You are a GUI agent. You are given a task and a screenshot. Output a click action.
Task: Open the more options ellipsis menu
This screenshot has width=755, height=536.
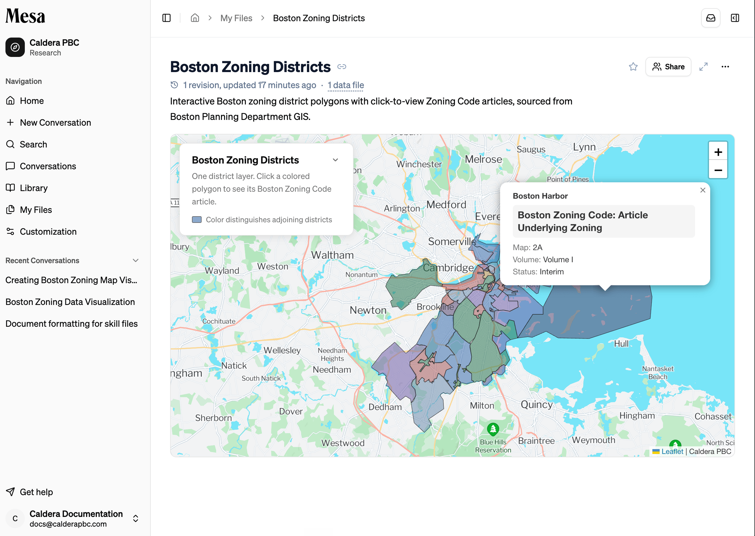coord(725,67)
